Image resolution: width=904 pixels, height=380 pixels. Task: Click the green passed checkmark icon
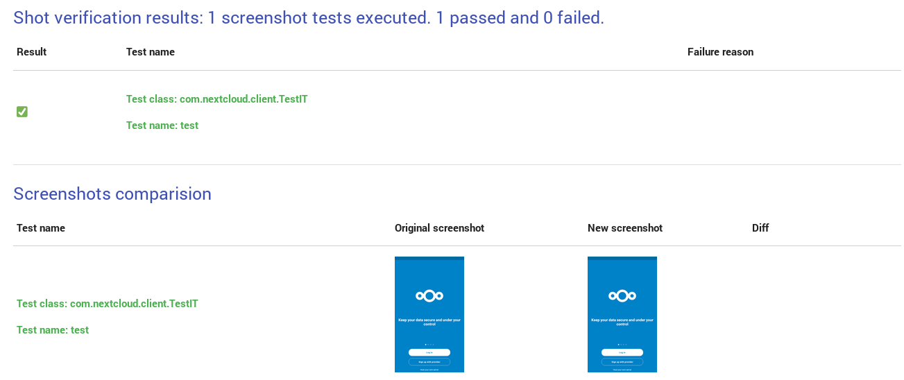(x=22, y=112)
